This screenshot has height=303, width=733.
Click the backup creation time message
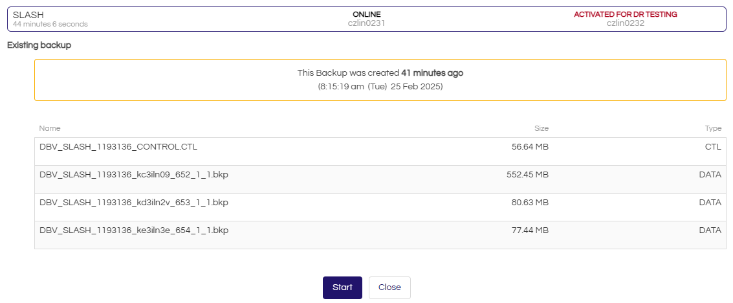[380, 73]
